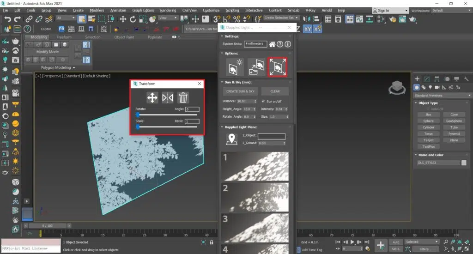Click the CREATE SUN & SKY button
Screen dimensions: 473x254
point(240,91)
